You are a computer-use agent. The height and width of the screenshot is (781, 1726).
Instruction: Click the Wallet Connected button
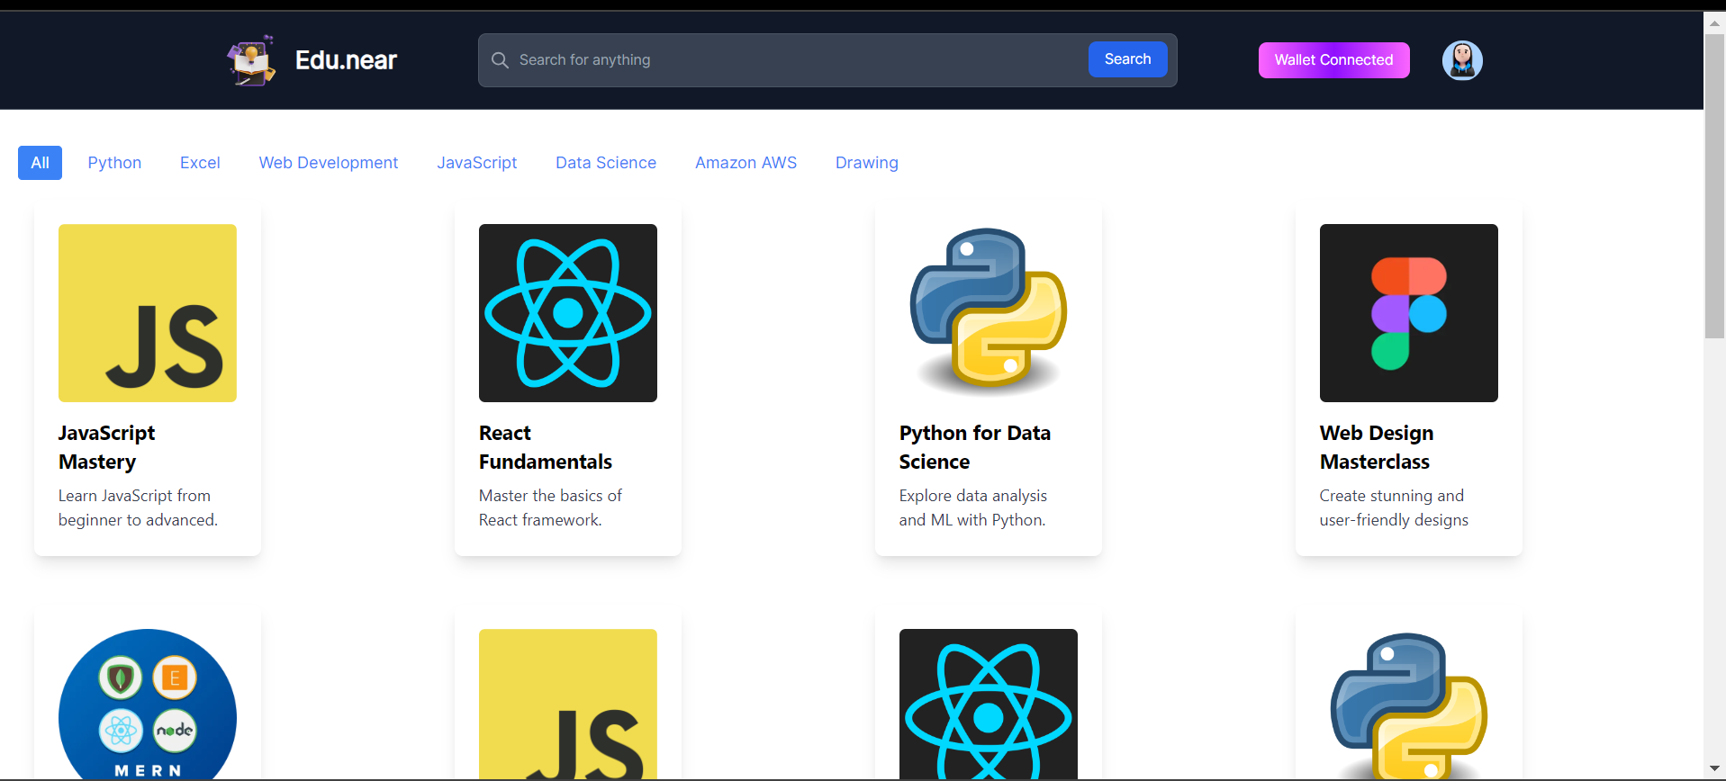coord(1333,60)
